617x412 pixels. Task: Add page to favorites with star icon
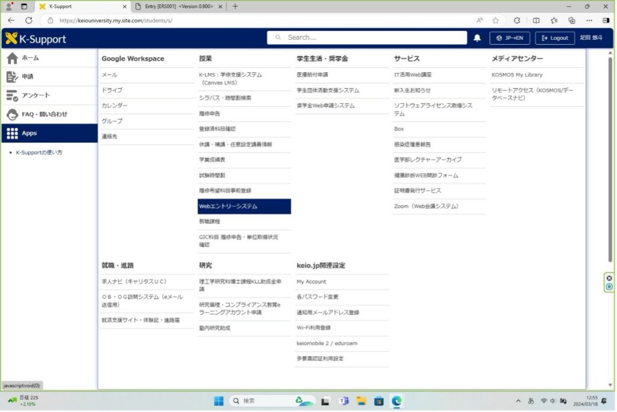click(495, 20)
